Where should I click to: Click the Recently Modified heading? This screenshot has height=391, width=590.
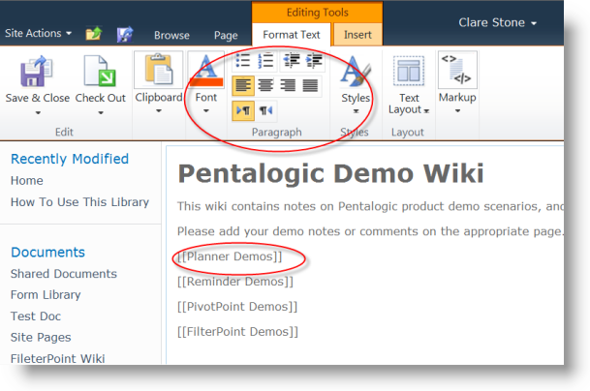click(x=70, y=159)
